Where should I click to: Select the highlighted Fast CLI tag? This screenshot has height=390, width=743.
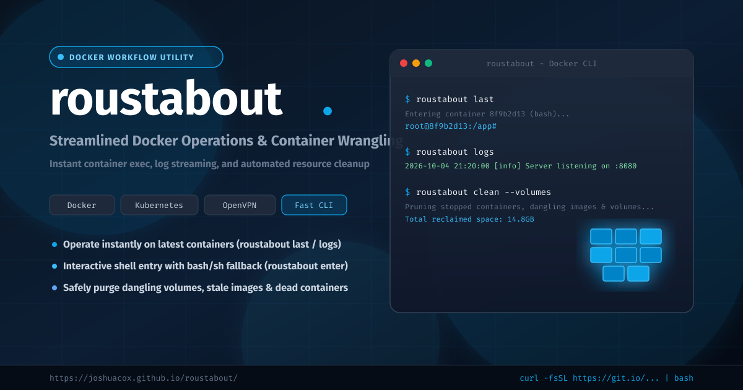[x=314, y=205]
